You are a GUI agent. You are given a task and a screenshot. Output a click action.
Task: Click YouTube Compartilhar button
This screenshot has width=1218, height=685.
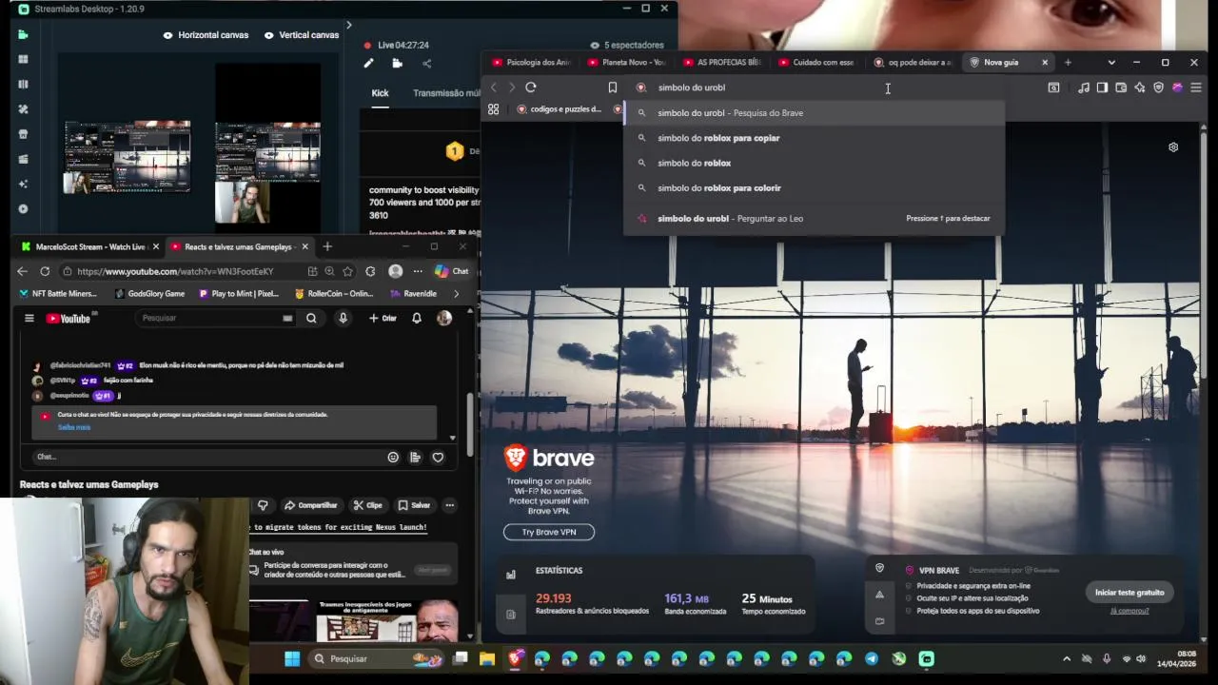(x=310, y=505)
